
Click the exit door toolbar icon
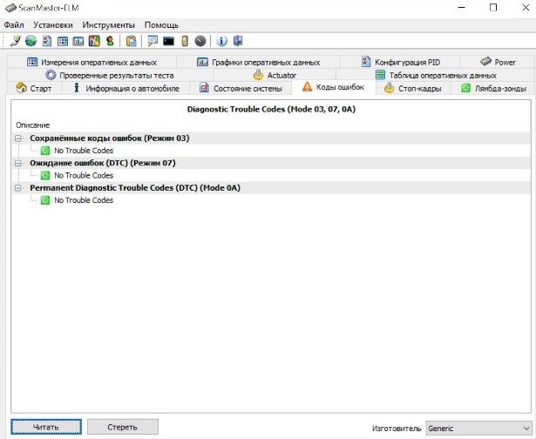click(238, 41)
